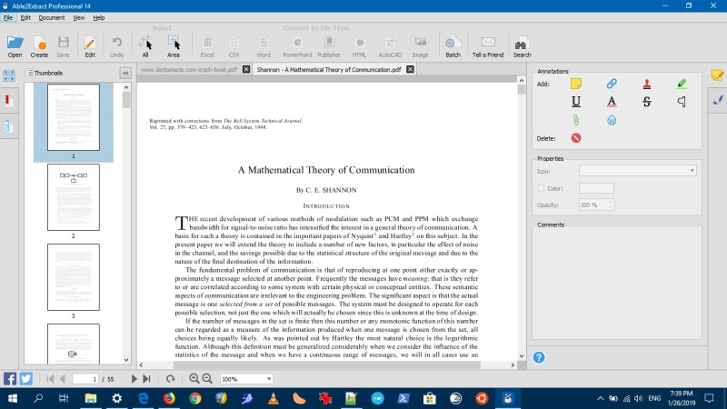Open the Help menu

click(99, 17)
